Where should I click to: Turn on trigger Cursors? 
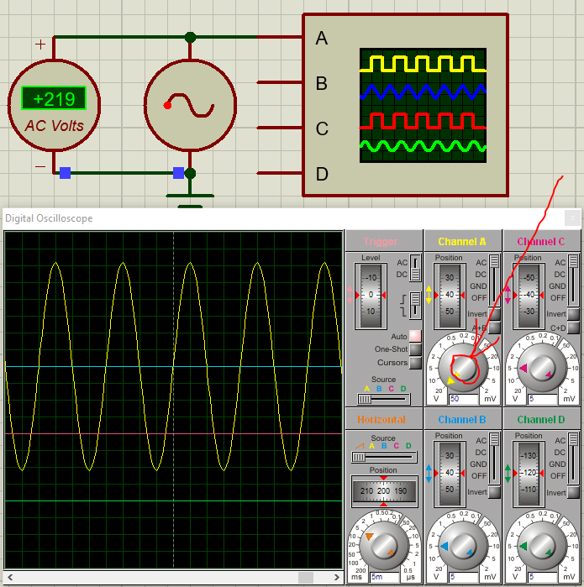[x=415, y=363]
